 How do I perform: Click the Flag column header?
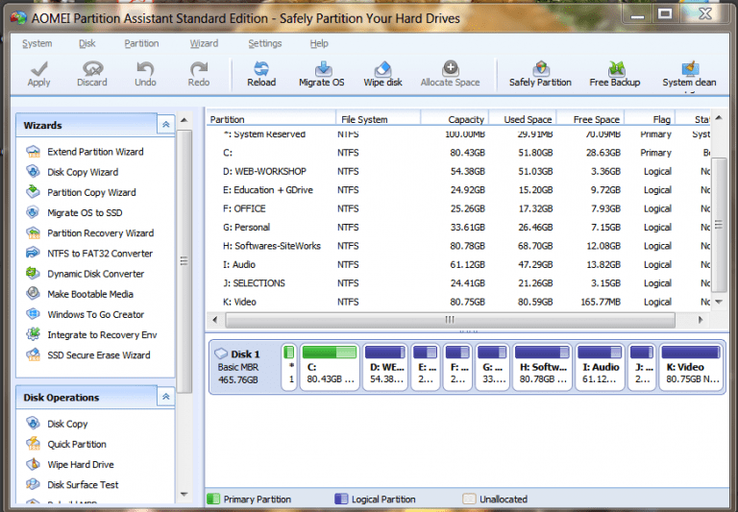click(650, 119)
